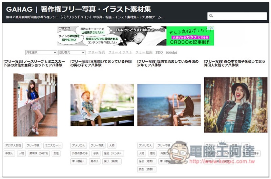The image size is (271, 179).
Task: Open the forest hat woman article title
Action: [234, 63]
